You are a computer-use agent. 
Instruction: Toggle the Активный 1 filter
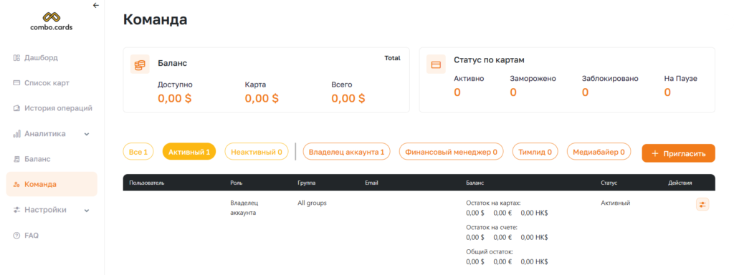click(189, 152)
